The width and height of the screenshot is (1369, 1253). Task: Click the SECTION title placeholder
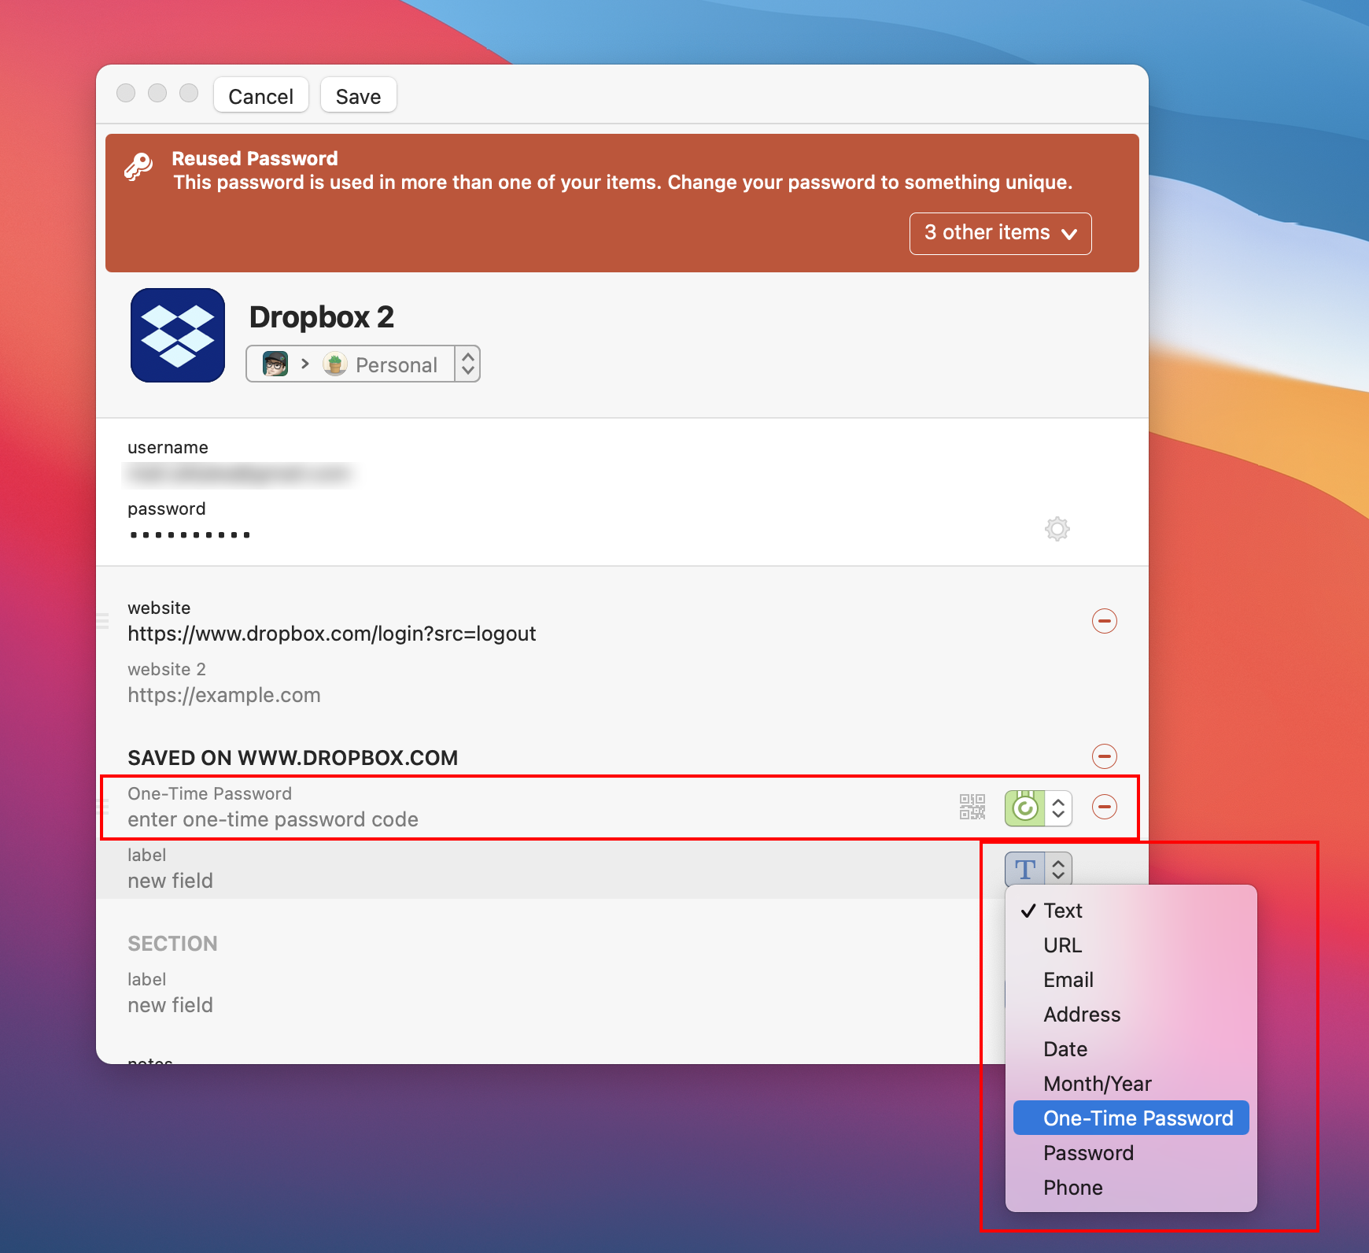click(172, 944)
